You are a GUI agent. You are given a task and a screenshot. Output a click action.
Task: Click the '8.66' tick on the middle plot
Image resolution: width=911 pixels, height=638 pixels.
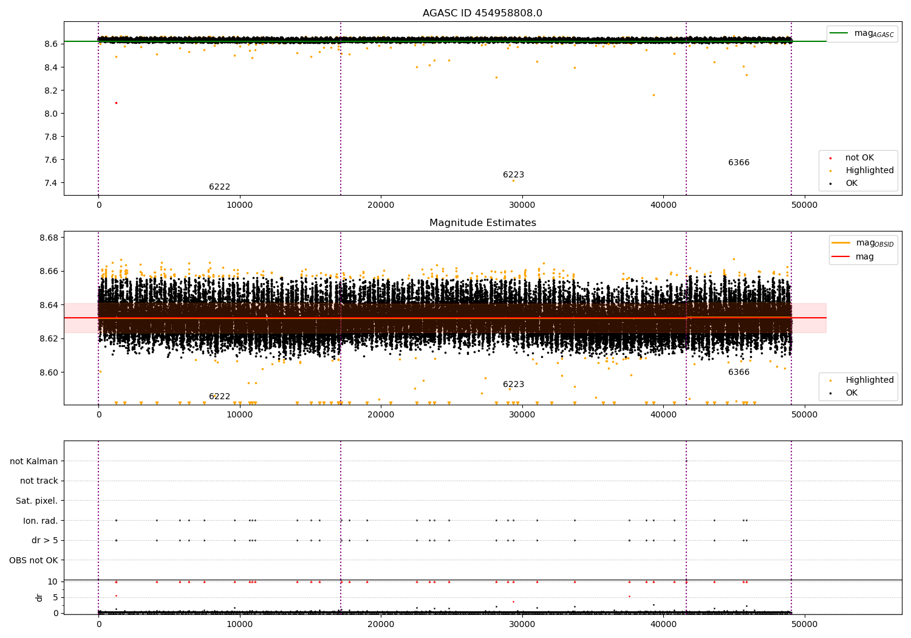click(49, 271)
